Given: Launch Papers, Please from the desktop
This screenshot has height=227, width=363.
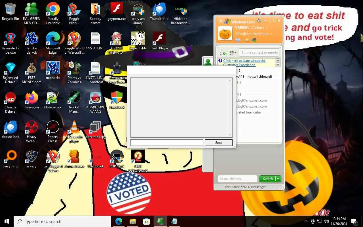Looking at the screenshot, I should point(53,132).
